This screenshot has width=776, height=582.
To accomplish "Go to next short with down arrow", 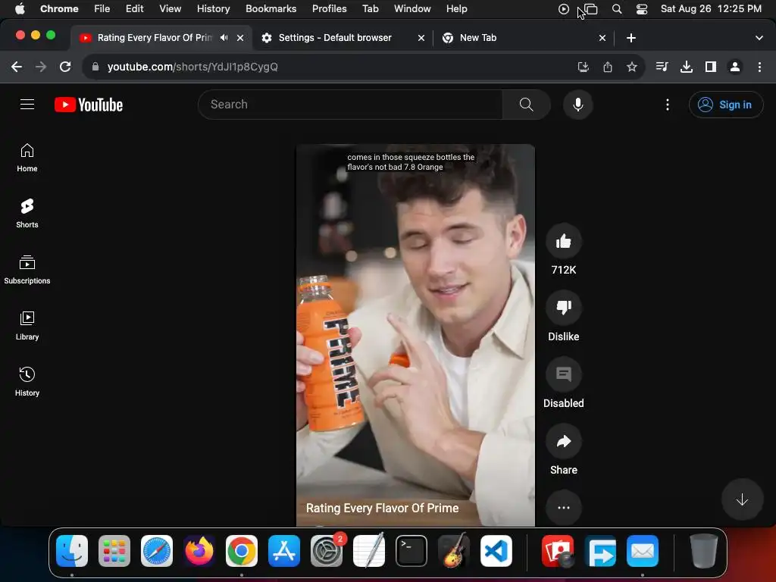I will click(x=741, y=499).
